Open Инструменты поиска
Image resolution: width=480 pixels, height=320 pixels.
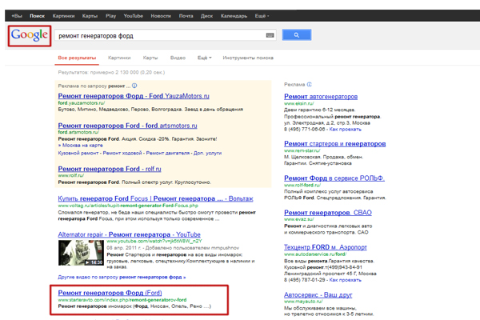tap(248, 58)
